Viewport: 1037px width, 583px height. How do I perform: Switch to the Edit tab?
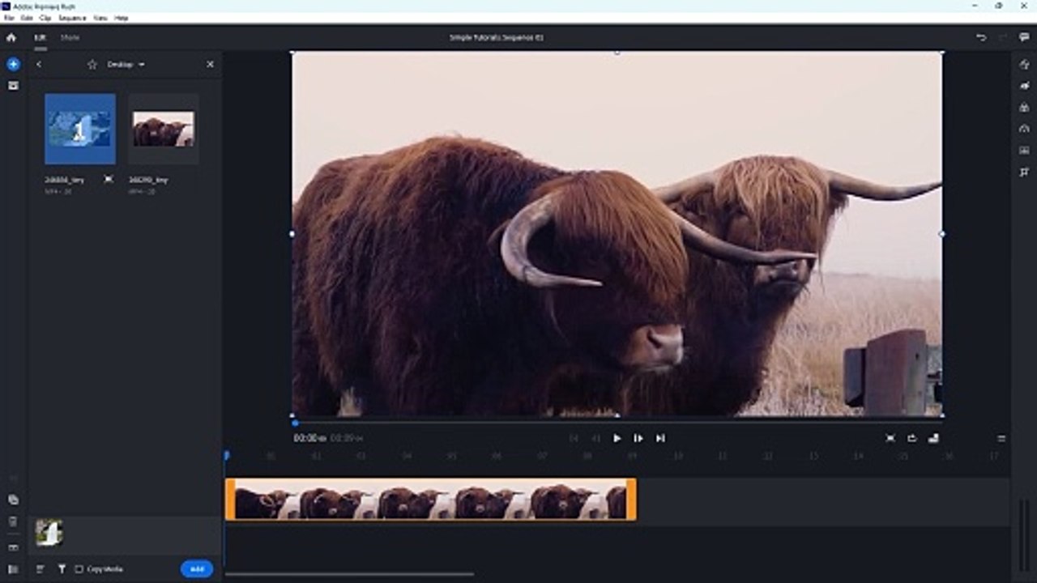(x=40, y=37)
